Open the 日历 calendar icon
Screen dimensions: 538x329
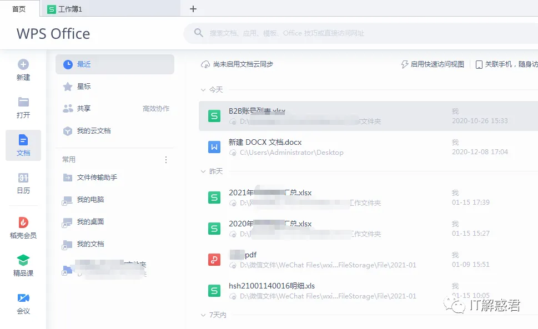[23, 178]
